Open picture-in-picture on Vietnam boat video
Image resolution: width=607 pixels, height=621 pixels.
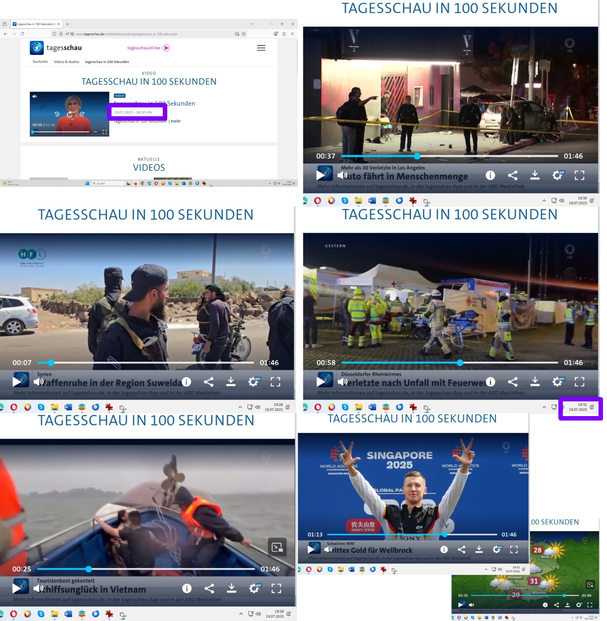(x=277, y=547)
